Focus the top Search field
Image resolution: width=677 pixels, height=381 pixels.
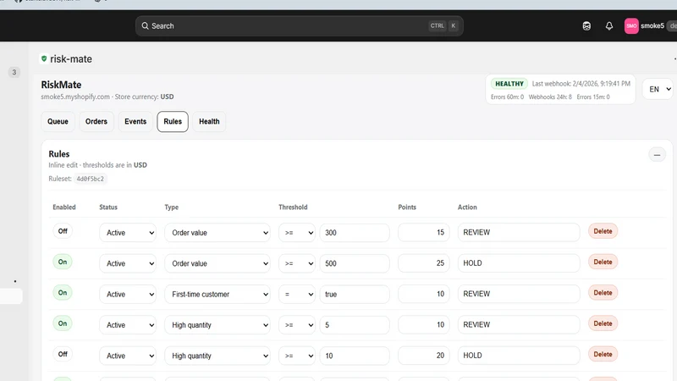[x=300, y=26]
